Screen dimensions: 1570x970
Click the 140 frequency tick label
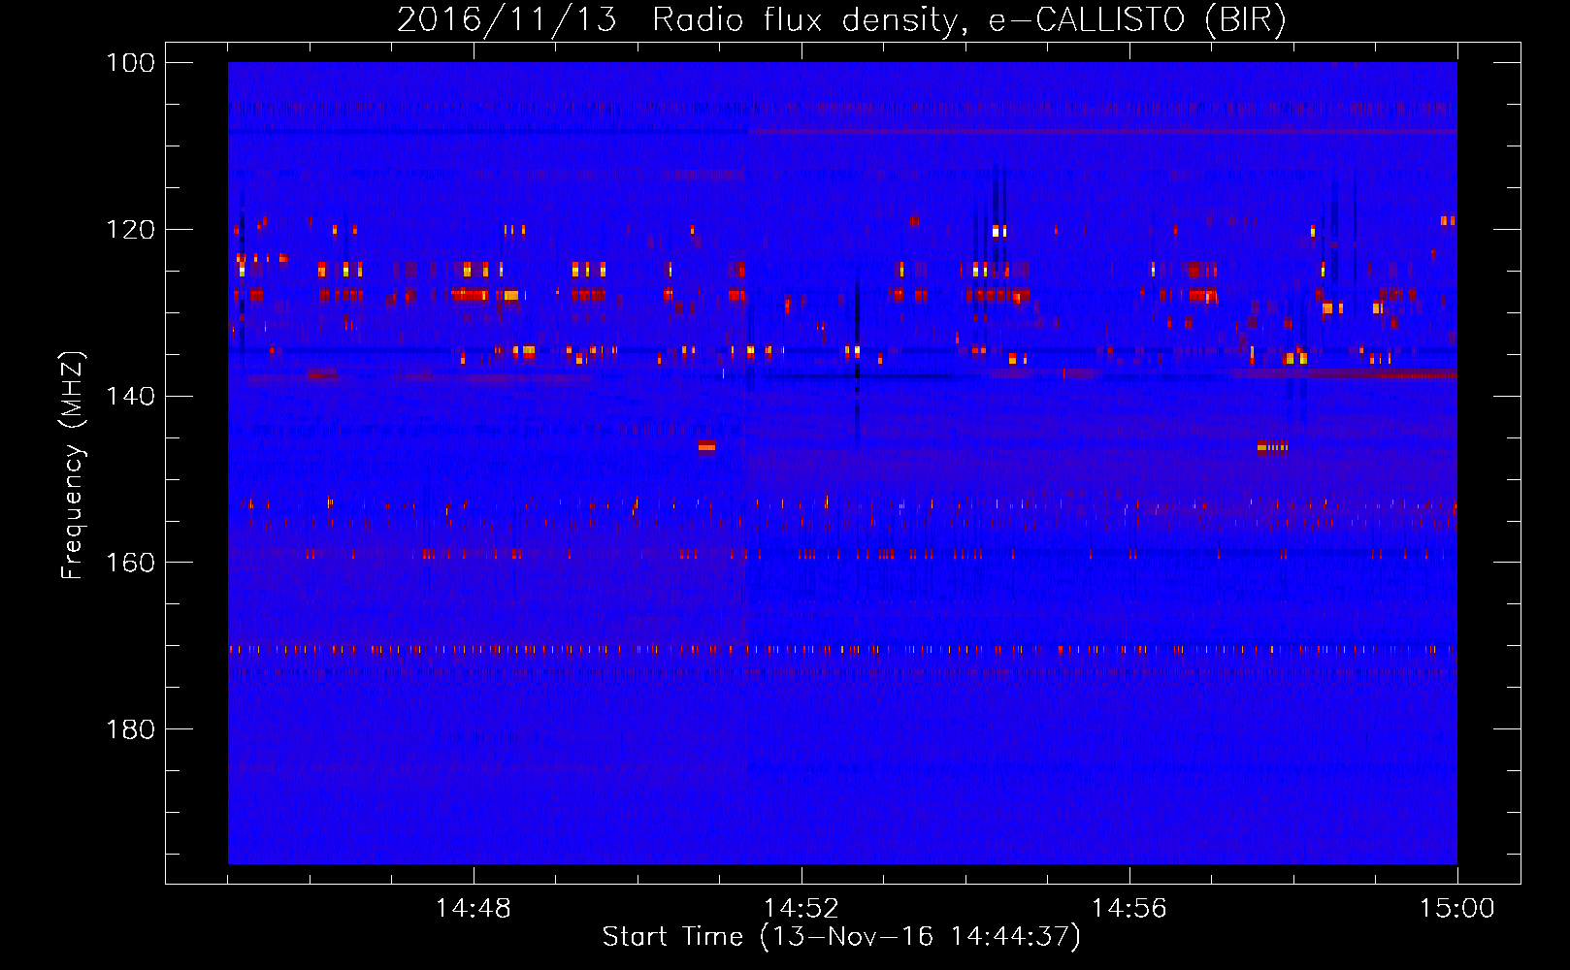(131, 396)
